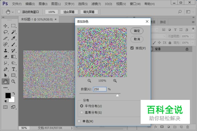Open the Layer menu
The height and width of the screenshot is (131, 197).
pyautogui.click(x=56, y=4)
